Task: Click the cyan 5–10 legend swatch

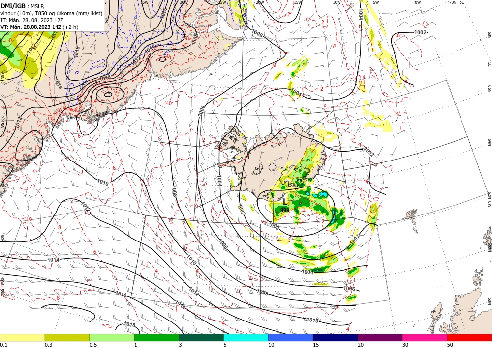Action: pyautogui.click(x=246, y=337)
